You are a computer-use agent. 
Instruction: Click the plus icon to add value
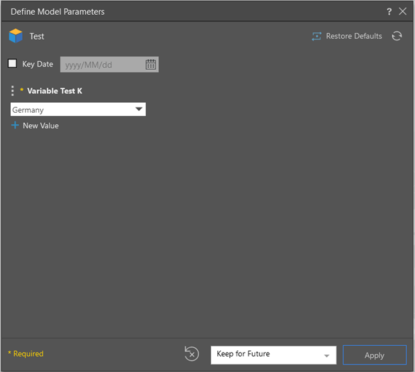pyautogui.click(x=15, y=126)
